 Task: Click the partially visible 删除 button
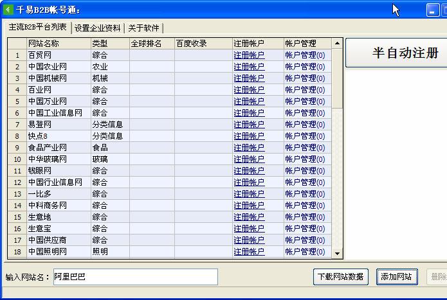click(437, 277)
